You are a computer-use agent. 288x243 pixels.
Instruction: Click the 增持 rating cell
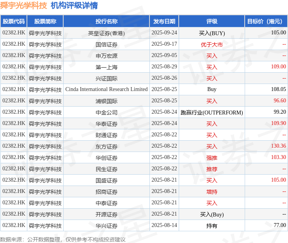pos(212,192)
